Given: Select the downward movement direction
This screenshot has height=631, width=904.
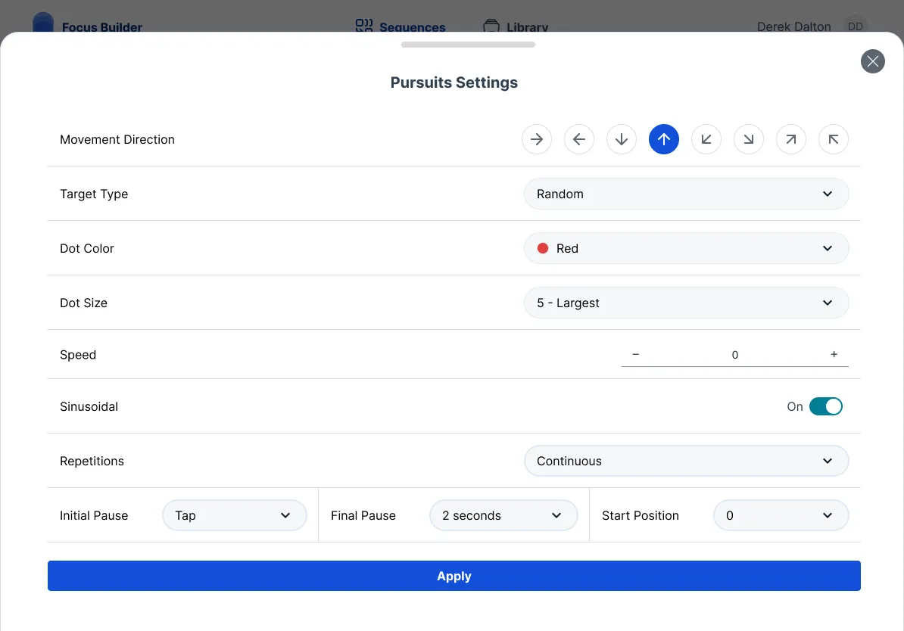Looking at the screenshot, I should click(622, 139).
